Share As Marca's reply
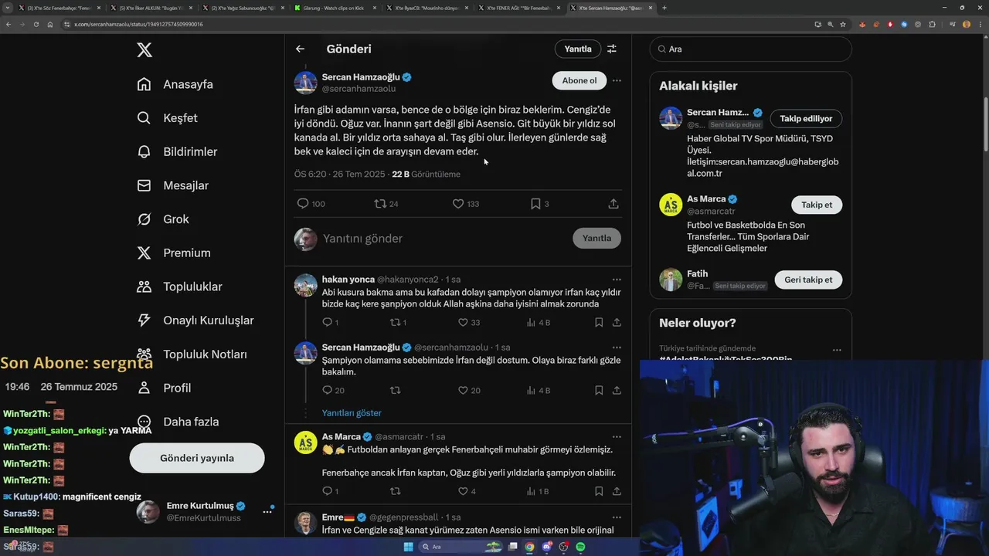The width and height of the screenshot is (989, 556). 617,491
